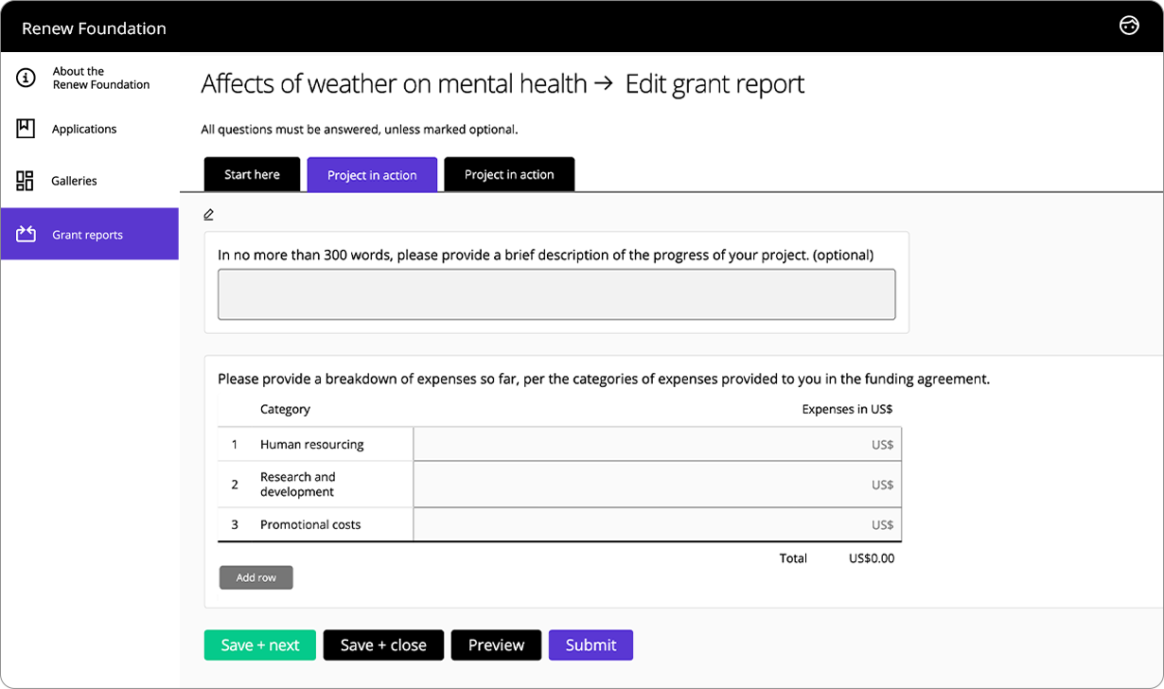Image resolution: width=1164 pixels, height=689 pixels.
Task: Click the Save + close button
Action: pyautogui.click(x=383, y=645)
